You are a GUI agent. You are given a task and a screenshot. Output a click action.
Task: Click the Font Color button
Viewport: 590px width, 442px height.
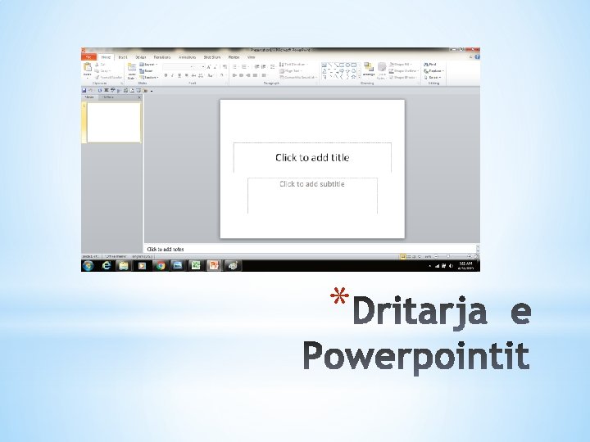click(222, 75)
